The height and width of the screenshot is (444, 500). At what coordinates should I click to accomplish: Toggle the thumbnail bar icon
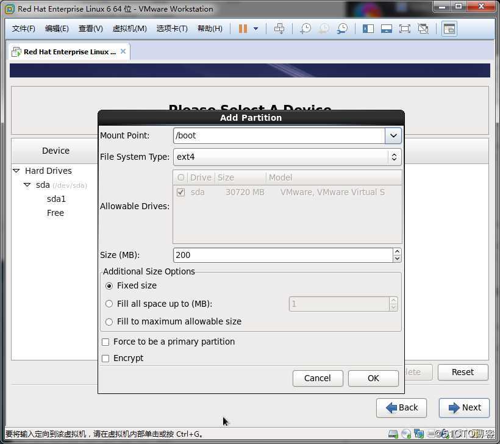[x=386, y=29]
